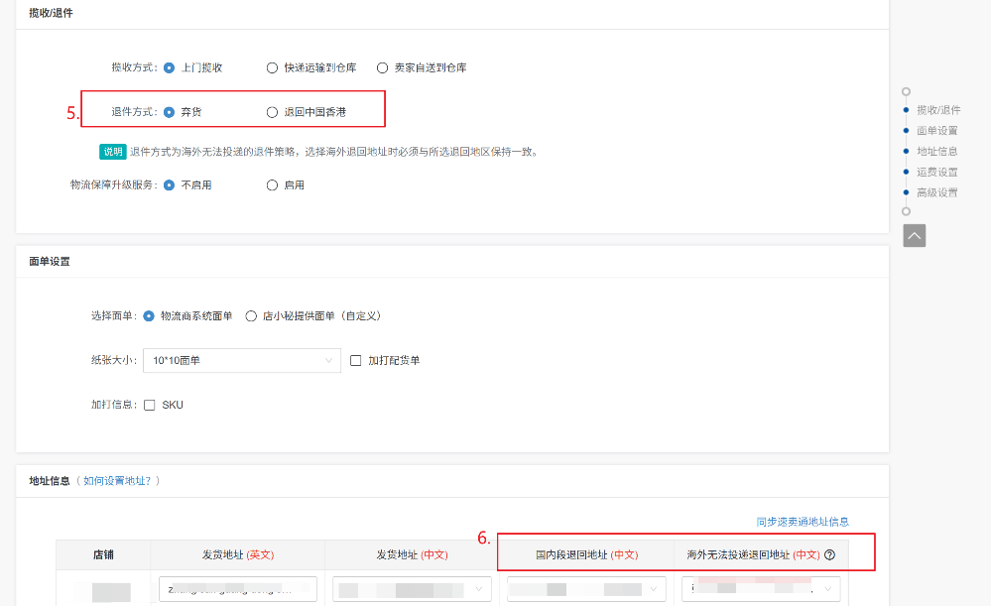This screenshot has height=606, width=991.
Task: Click 同步速卖通地址信息 link
Action: click(x=803, y=522)
